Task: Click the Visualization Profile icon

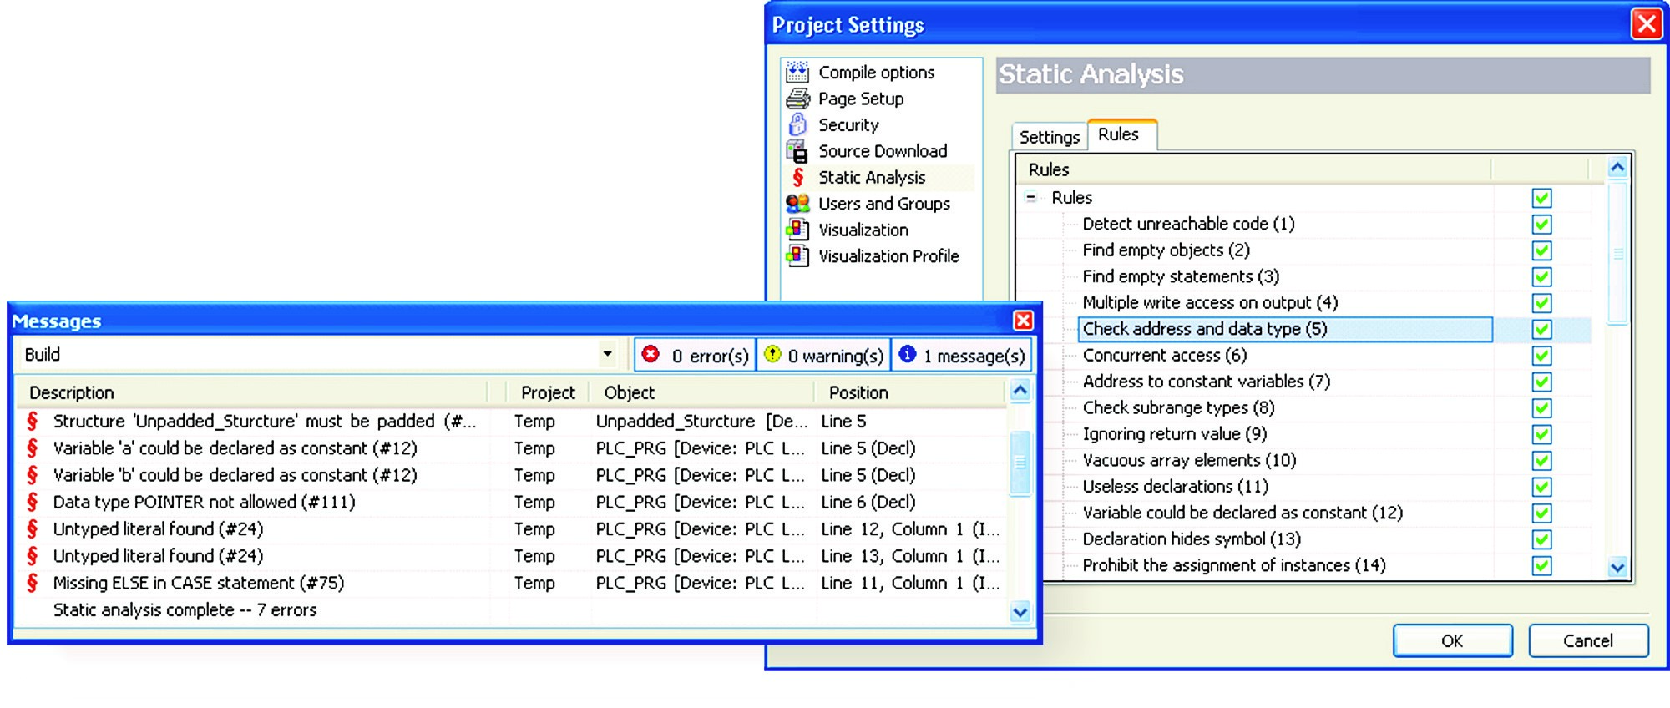Action: (797, 255)
